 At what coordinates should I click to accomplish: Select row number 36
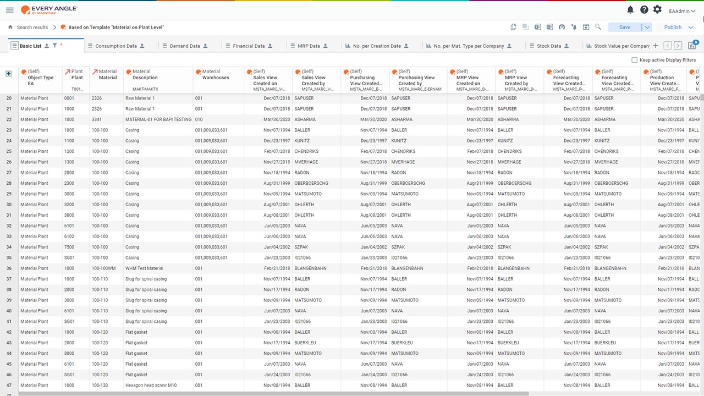coord(9,268)
